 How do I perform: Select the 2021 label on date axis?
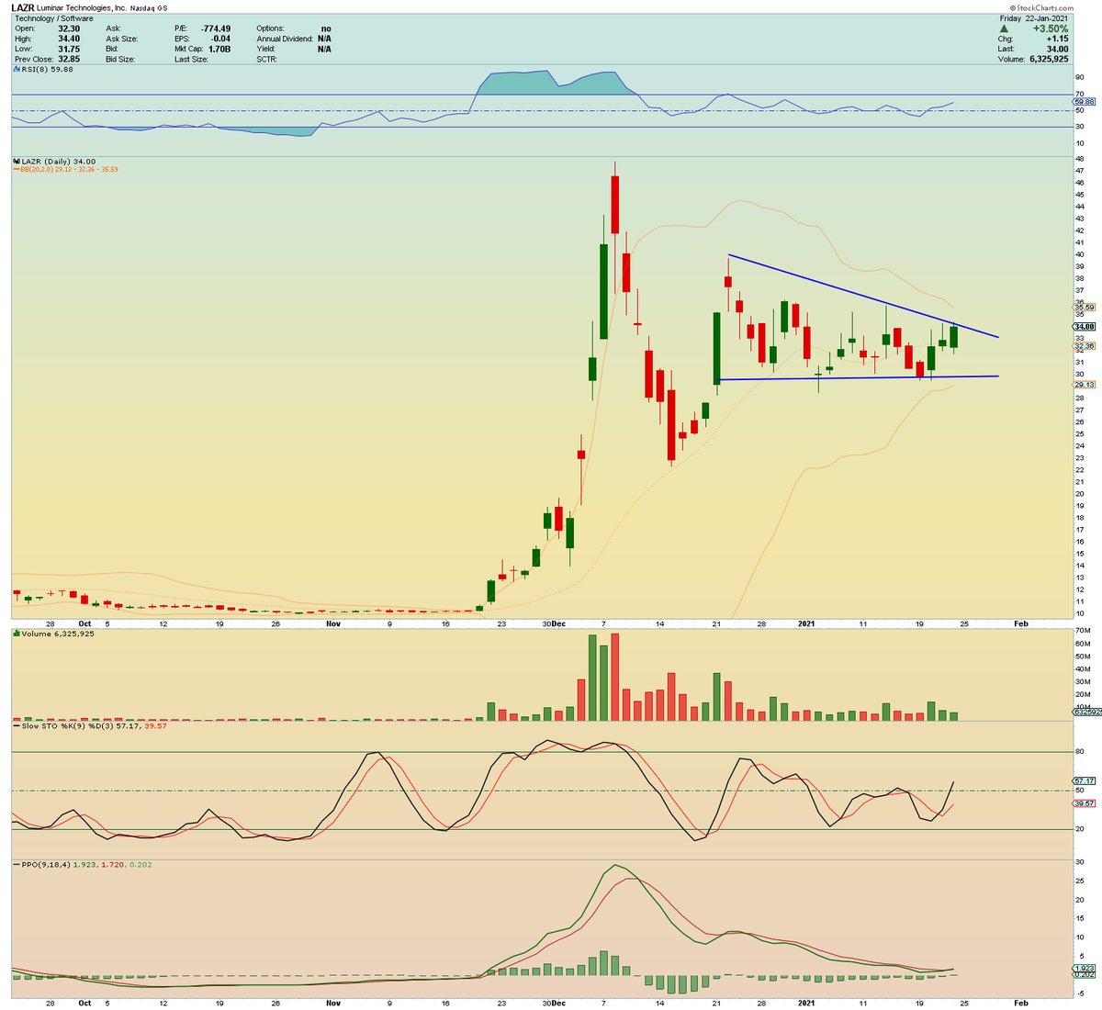(805, 623)
